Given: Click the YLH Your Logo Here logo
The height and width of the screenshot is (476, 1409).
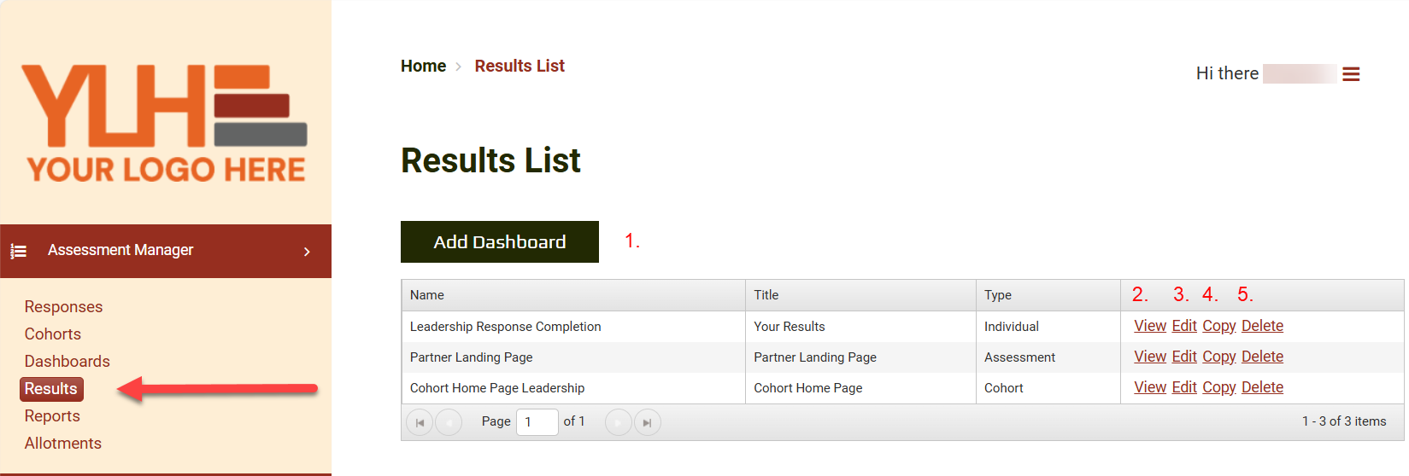Looking at the screenshot, I should tap(165, 124).
